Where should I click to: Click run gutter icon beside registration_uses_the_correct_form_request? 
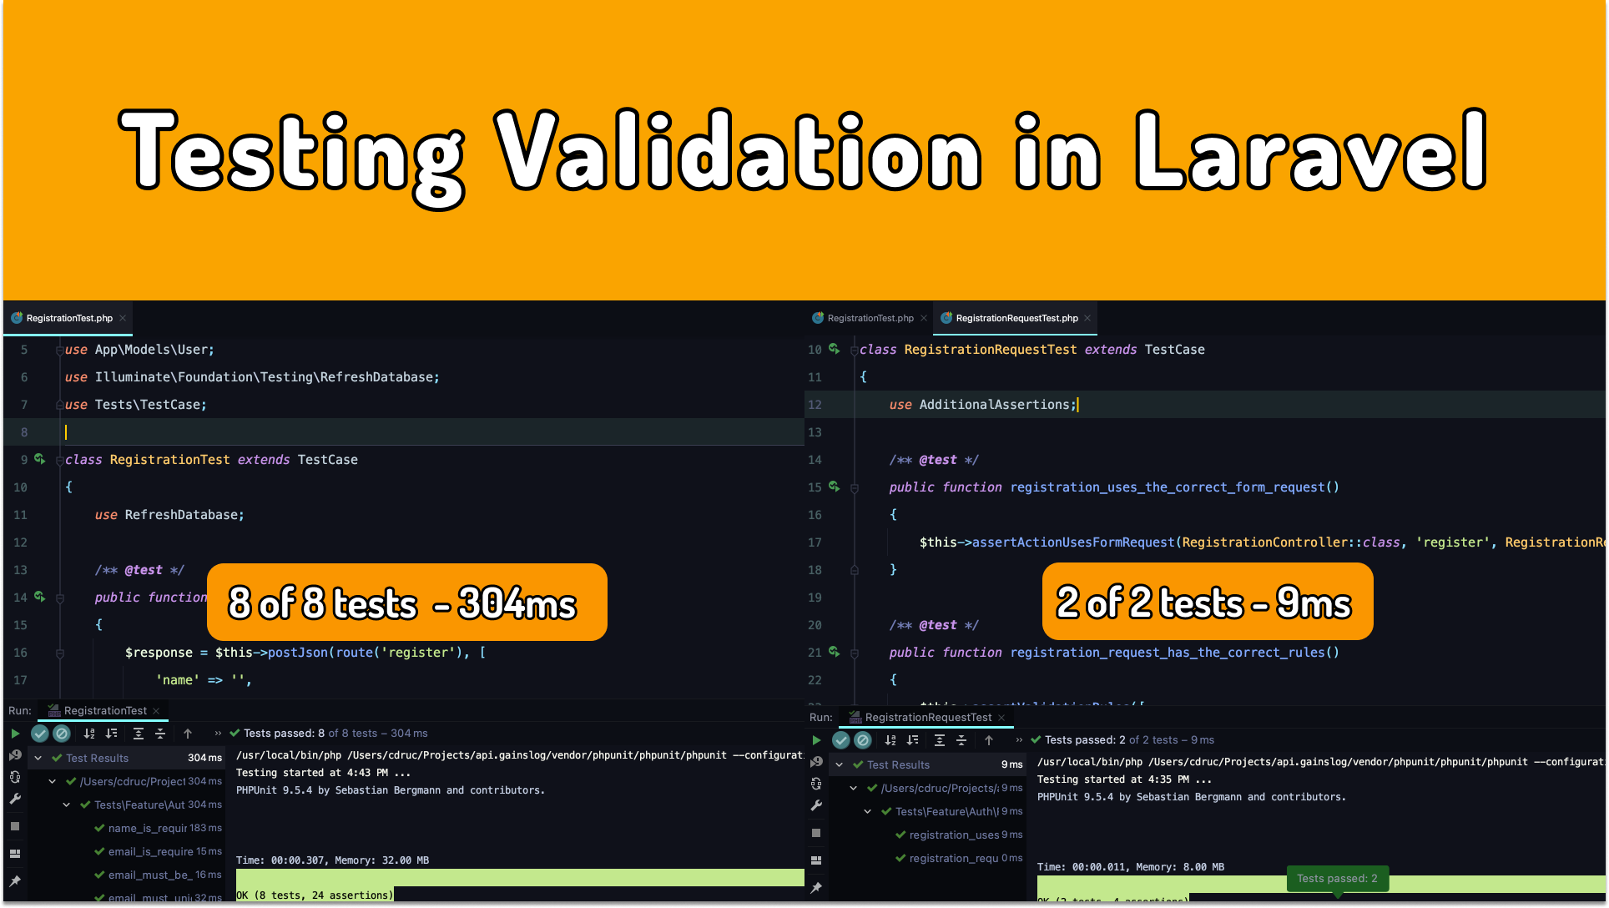pyautogui.click(x=834, y=487)
